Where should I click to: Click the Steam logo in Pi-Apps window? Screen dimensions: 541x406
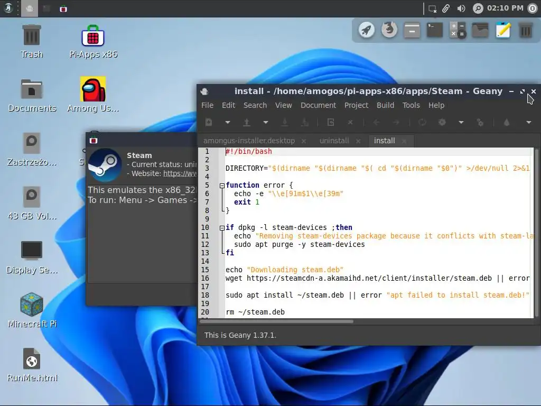point(105,165)
